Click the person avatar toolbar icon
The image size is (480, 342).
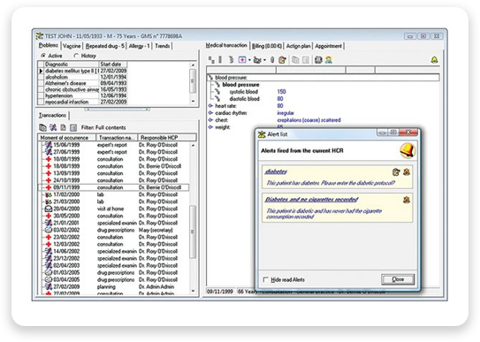329,60
